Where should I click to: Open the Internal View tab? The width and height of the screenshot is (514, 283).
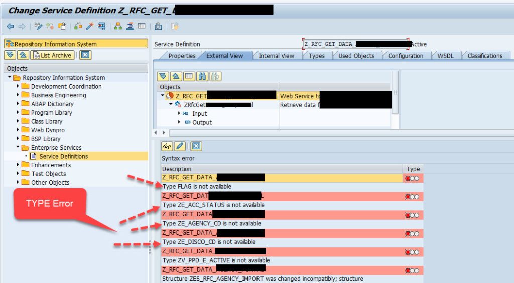(276, 56)
